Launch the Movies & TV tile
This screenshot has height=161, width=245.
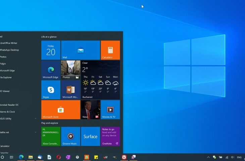click(110, 110)
